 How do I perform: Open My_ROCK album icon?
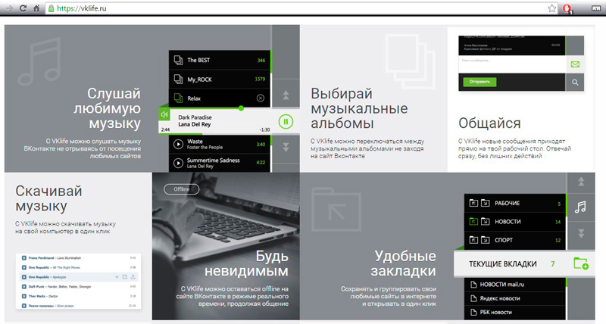coord(178,79)
